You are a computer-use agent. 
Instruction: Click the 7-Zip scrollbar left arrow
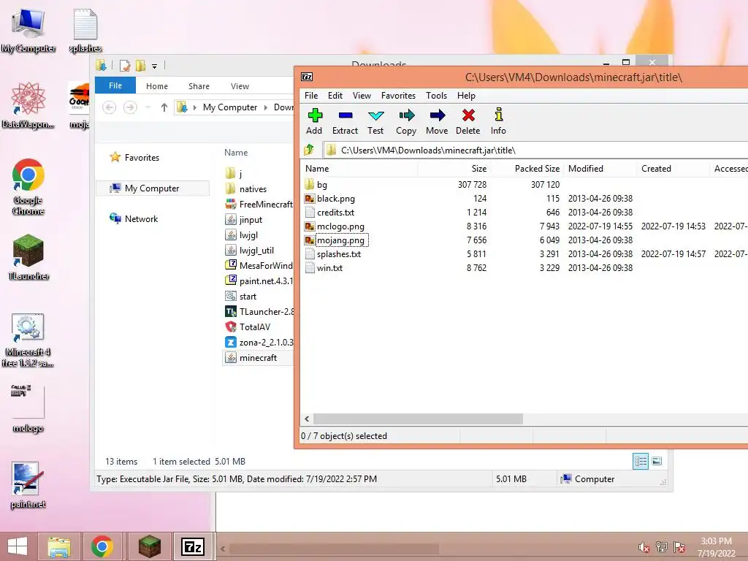coord(307,419)
